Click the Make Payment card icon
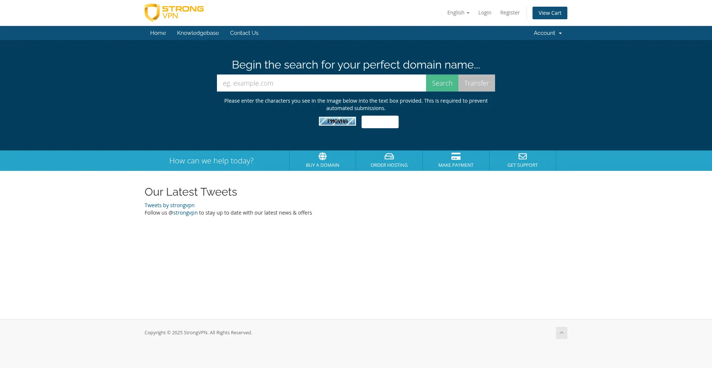Viewport: 712px width, 368px height. 456,156
